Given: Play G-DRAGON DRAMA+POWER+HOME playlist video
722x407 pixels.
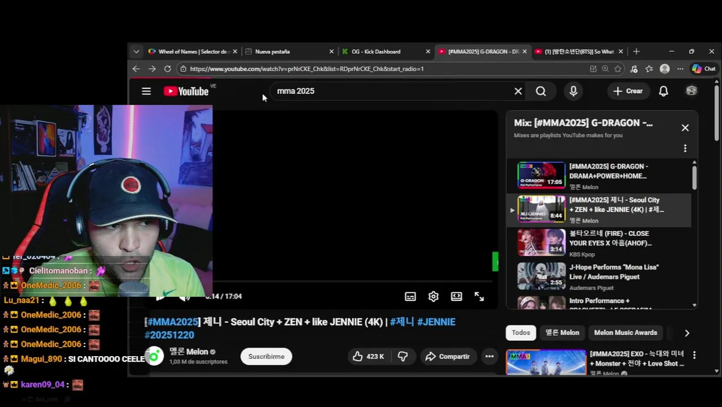Looking at the screenshot, I should click(599, 176).
